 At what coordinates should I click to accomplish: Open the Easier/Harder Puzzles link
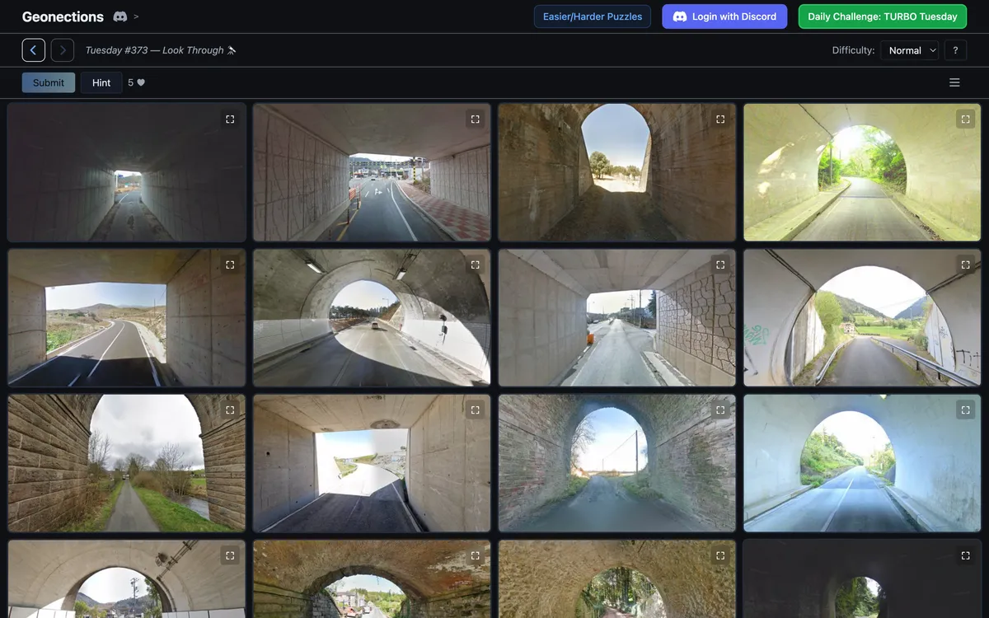click(593, 16)
